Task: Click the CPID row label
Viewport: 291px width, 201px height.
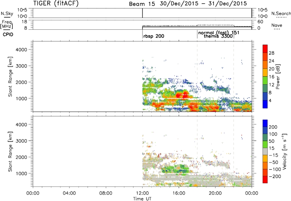Action: 8,34
